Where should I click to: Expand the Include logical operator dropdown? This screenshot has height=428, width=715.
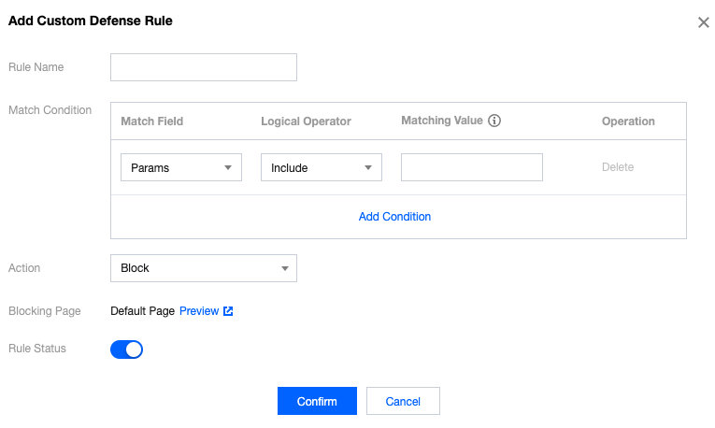(x=321, y=168)
